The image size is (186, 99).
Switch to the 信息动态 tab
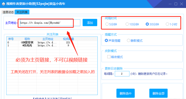(x=8, y=12)
